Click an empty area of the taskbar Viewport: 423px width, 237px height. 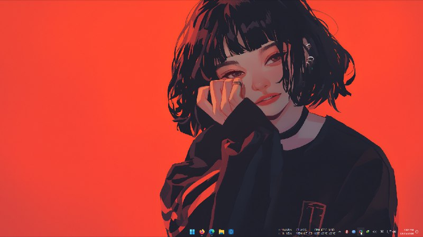[106, 232]
